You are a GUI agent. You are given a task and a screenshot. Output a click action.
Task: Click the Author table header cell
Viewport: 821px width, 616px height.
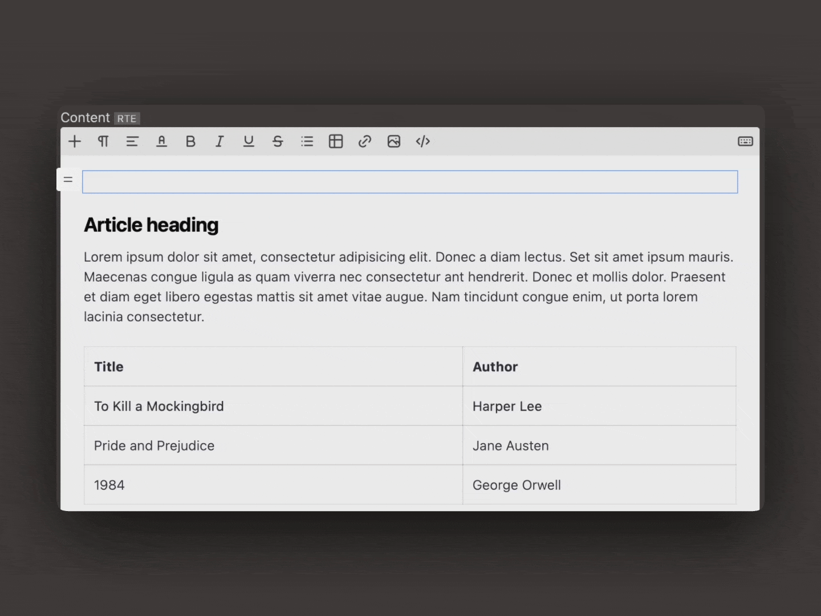(495, 367)
